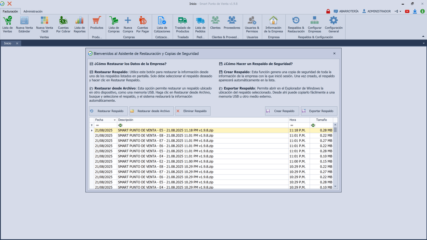Image resolution: width=427 pixels, height=240 pixels.
Task: Click Restaurar Respaldo button
Action: [x=108, y=111]
